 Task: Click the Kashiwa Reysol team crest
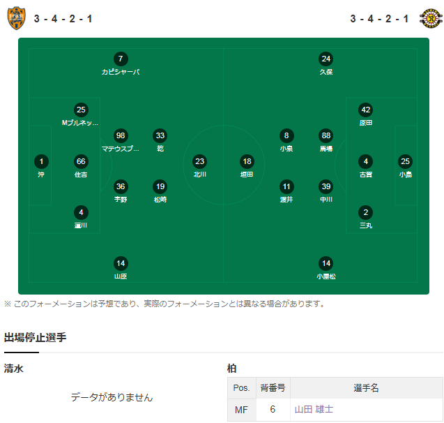431,18
